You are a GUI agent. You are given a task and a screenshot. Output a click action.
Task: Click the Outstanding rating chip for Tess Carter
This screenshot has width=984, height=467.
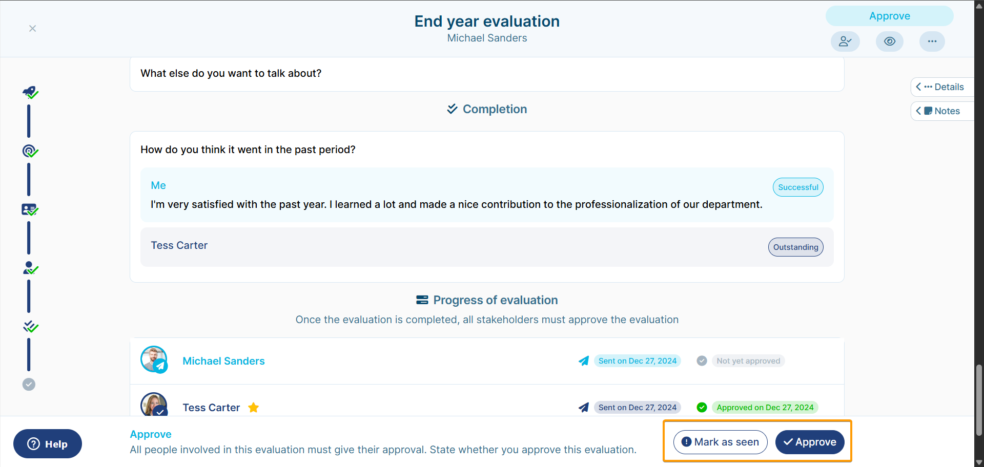795,247
